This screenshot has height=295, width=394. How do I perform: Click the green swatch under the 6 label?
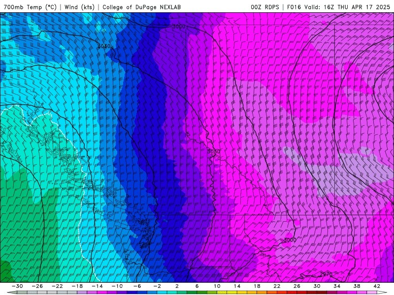(x=202, y=293)
